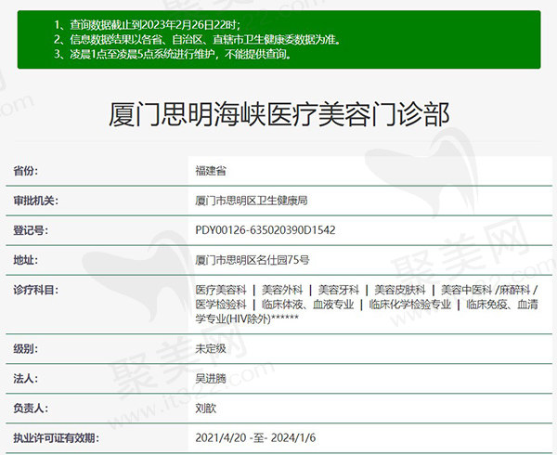Click the person in charge name 刘歆
Viewport: 557px width, 455px height.
pyautogui.click(x=205, y=408)
